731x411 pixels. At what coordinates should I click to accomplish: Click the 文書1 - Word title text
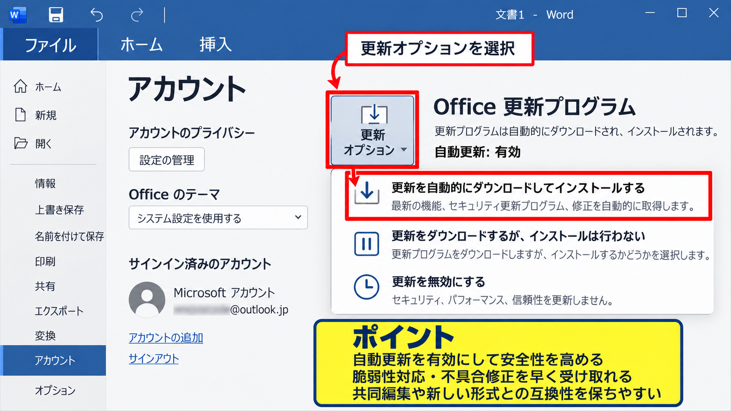pyautogui.click(x=534, y=14)
